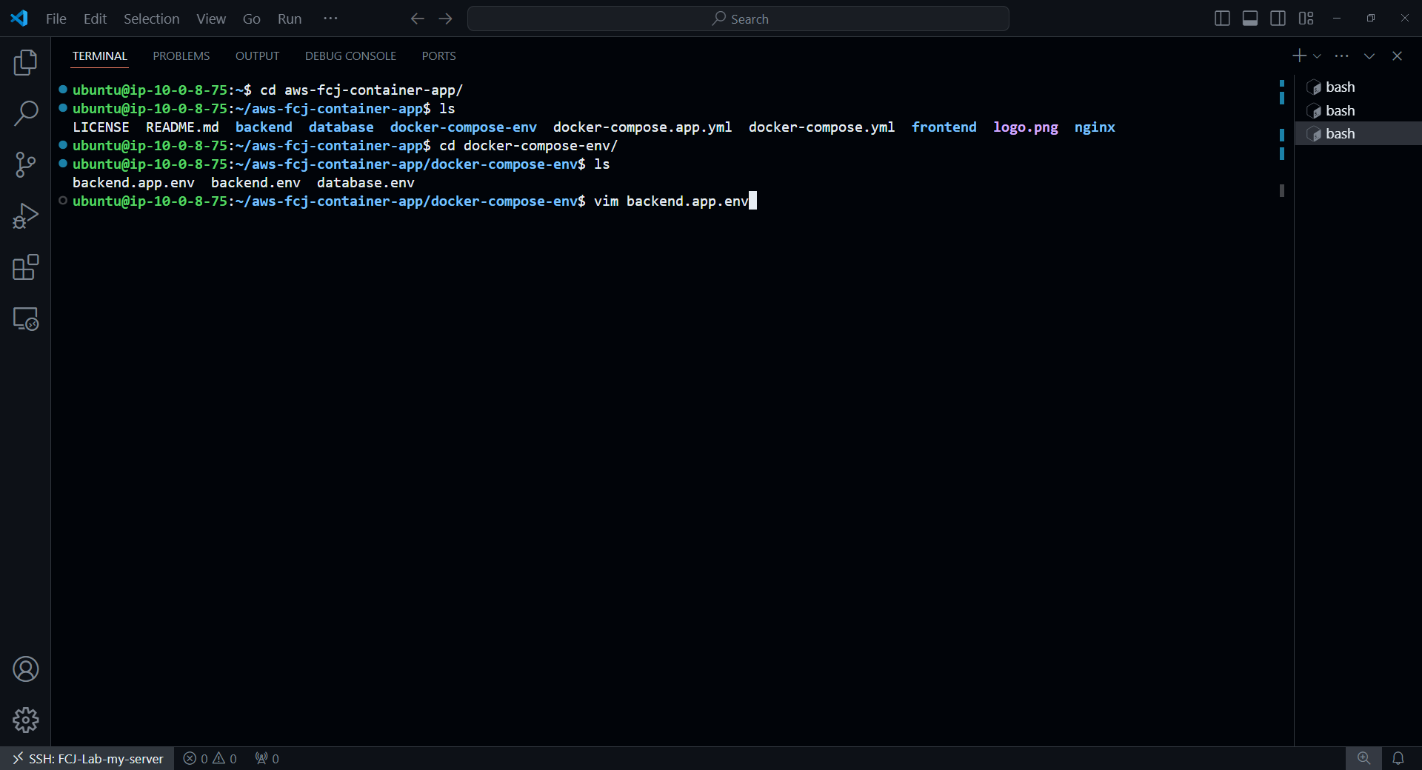Image resolution: width=1422 pixels, height=770 pixels.
Task: Open the File menu
Action: tap(56, 19)
